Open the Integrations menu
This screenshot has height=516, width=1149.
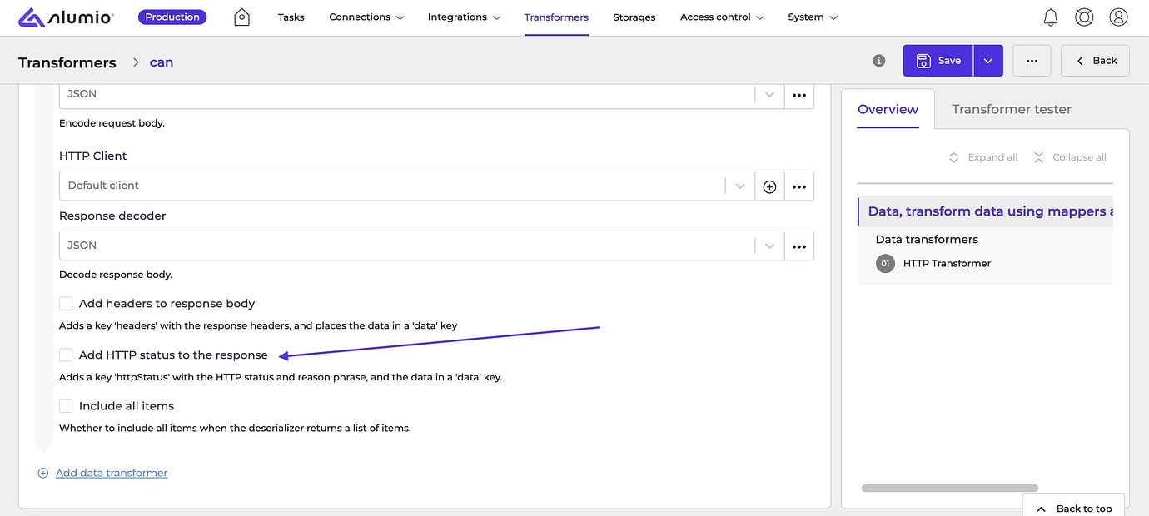[464, 17]
